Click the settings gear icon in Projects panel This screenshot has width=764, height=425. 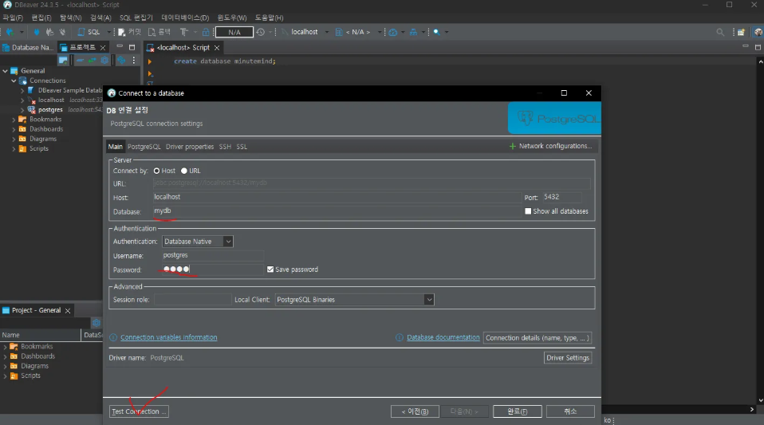(x=104, y=61)
